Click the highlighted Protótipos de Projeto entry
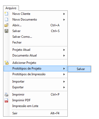This screenshot has width=99, height=119. click(x=35, y=68)
